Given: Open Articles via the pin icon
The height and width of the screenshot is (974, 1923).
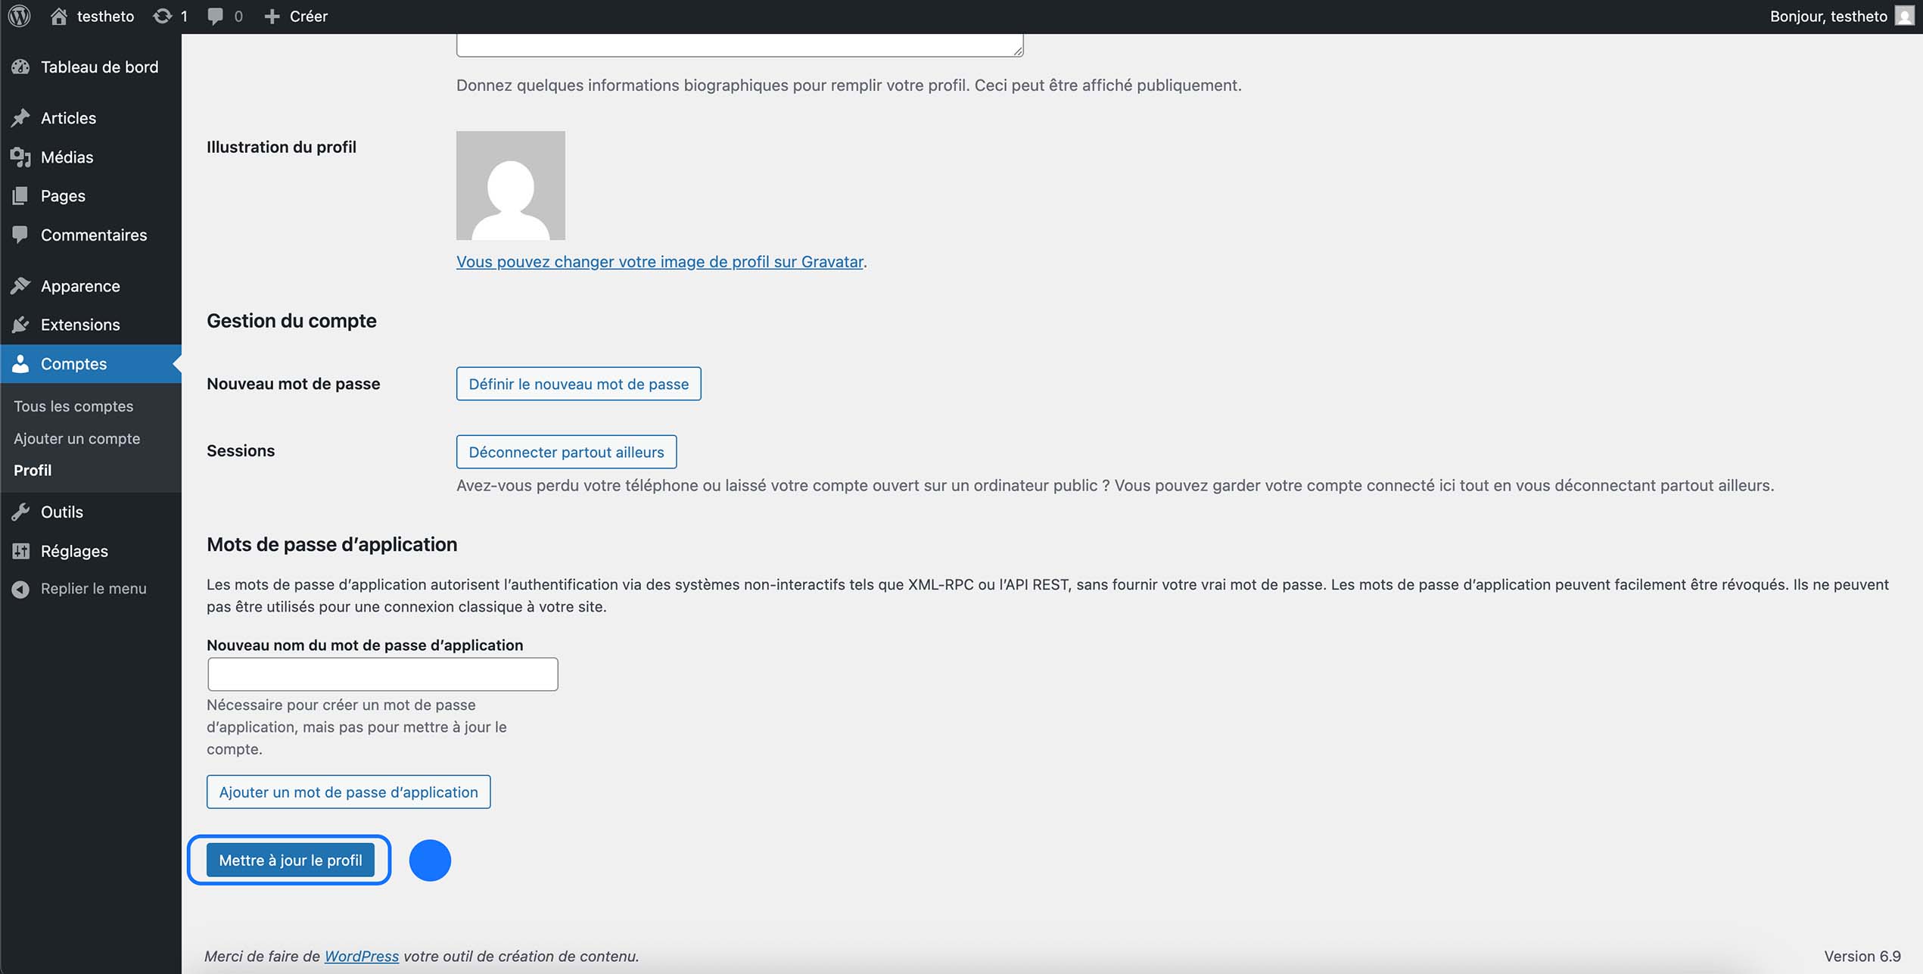Looking at the screenshot, I should (20, 117).
